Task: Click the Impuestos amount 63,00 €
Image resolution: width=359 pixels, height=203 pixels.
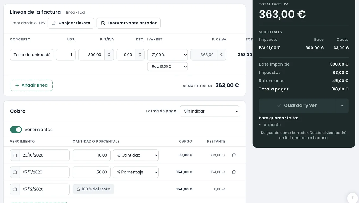Action: (x=340, y=73)
